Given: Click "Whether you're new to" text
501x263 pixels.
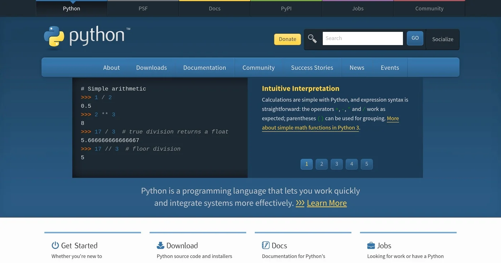Looking at the screenshot, I should point(77,256).
